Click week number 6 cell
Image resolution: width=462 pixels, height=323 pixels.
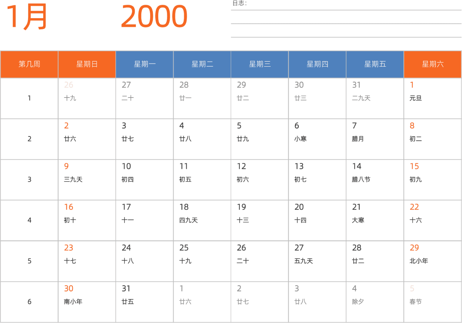[x=29, y=302]
